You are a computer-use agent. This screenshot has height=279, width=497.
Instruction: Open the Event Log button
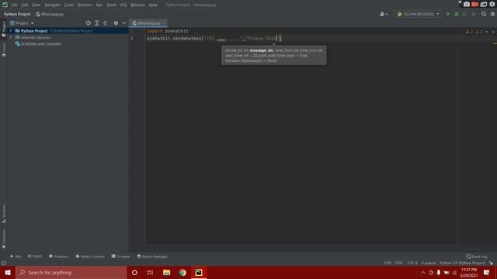click(477, 257)
